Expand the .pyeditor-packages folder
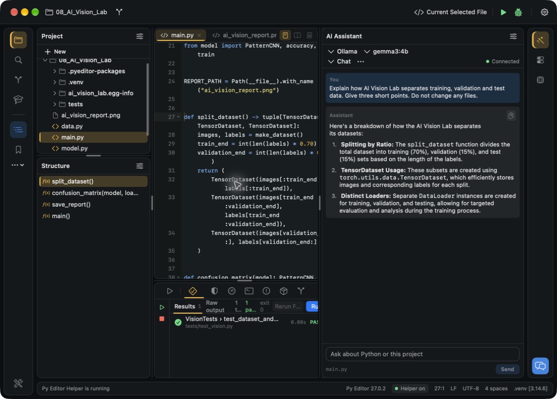 (x=54, y=71)
